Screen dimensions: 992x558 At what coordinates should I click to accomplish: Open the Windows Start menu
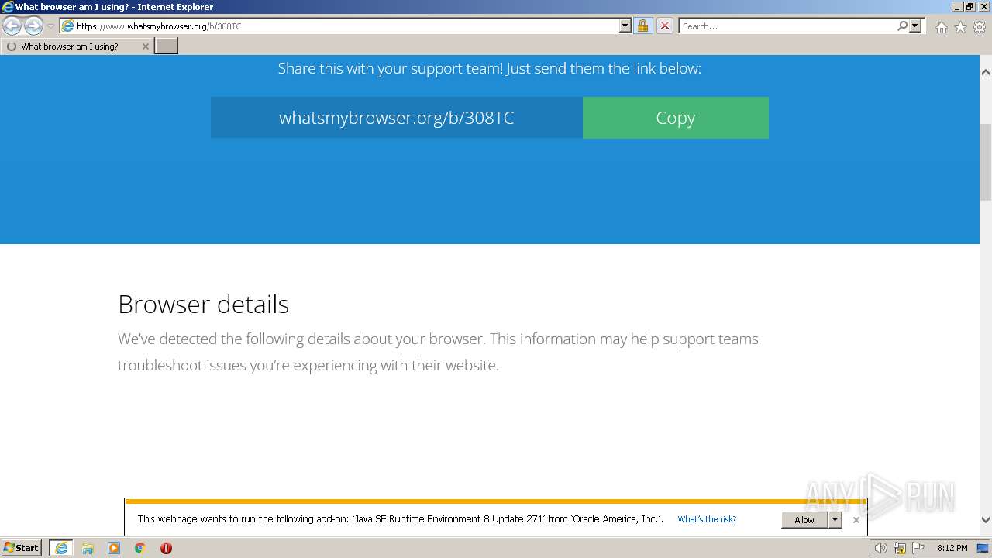pyautogui.click(x=22, y=548)
